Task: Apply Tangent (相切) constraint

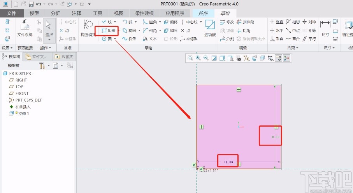Action: [x=293, y=22]
